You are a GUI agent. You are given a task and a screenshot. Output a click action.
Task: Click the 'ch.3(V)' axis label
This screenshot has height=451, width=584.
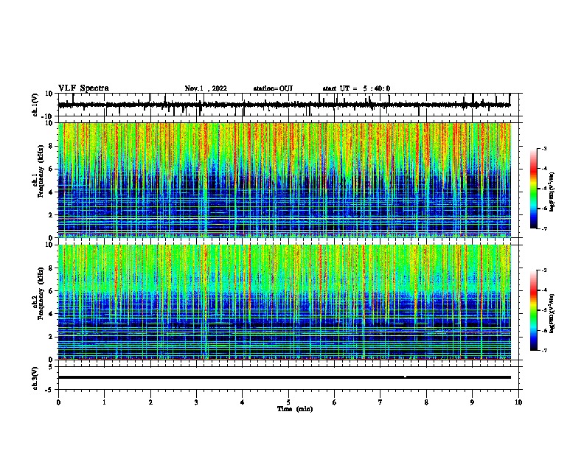click(x=35, y=378)
